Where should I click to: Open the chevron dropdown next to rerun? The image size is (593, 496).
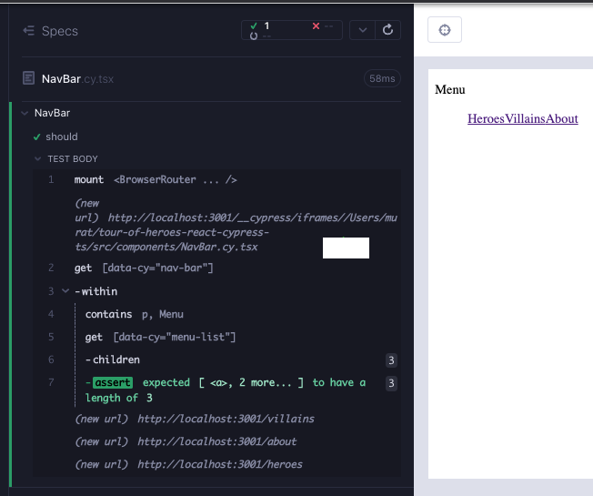tap(362, 30)
